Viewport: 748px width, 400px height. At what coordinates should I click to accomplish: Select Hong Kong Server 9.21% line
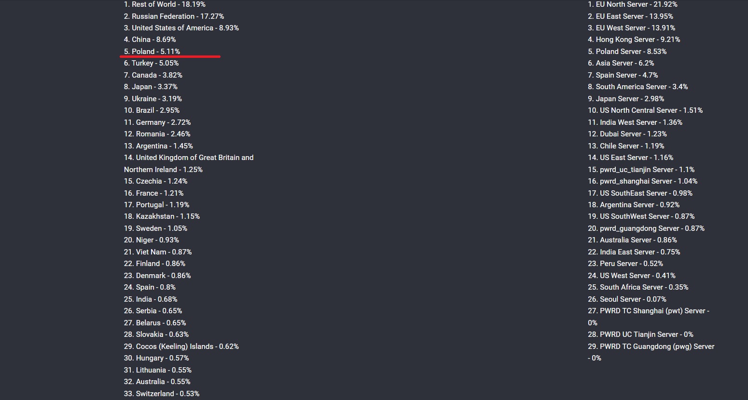[x=634, y=40]
